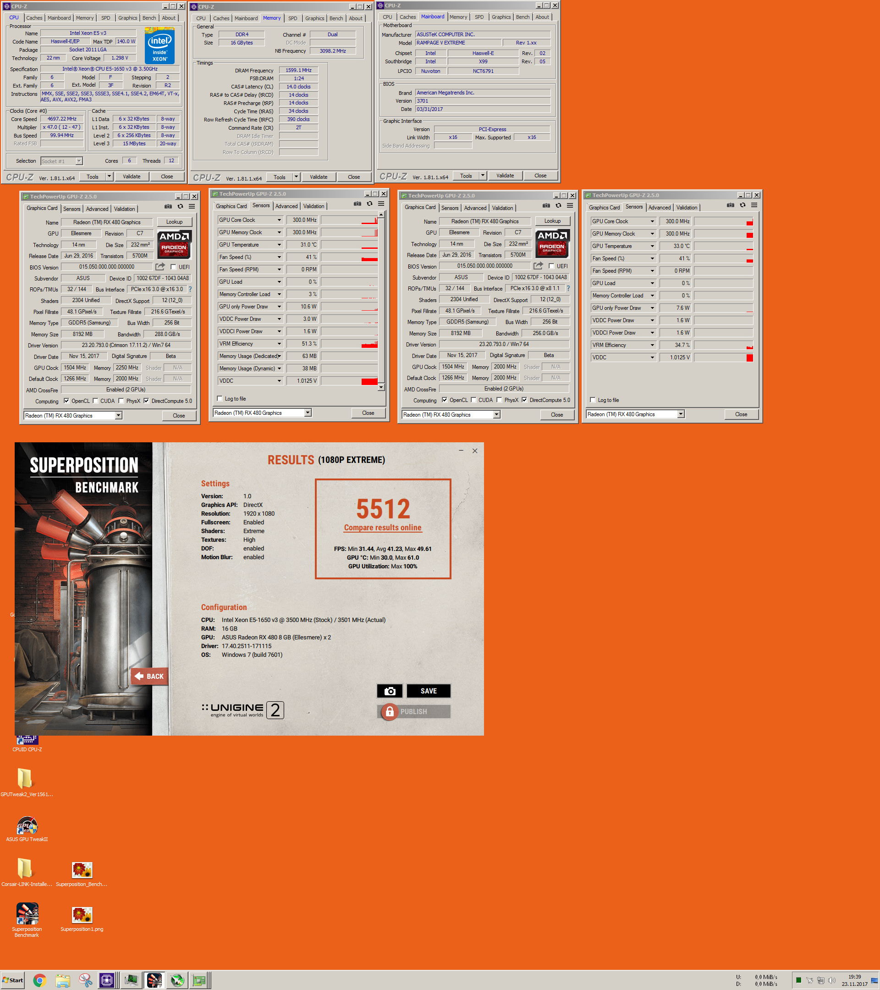Click screenshot camera icon in GPU-Z Crimson 17.11.2 window

(x=168, y=206)
